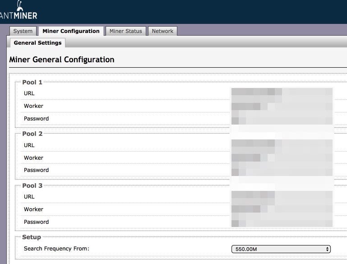Click into the Pool 1 Password field
The image size is (347, 264).
click(x=282, y=119)
